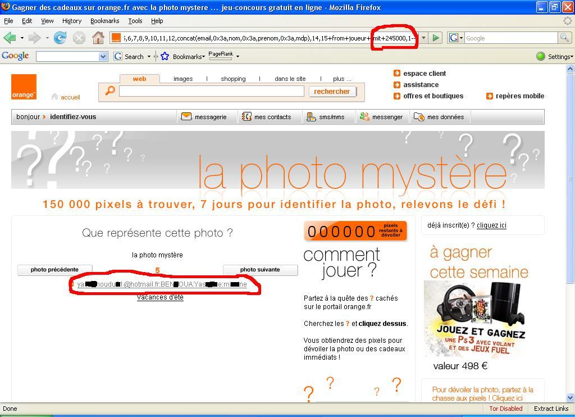The width and height of the screenshot is (575, 417).
Task: Click identifiez-vous link
Action: tap(73, 117)
